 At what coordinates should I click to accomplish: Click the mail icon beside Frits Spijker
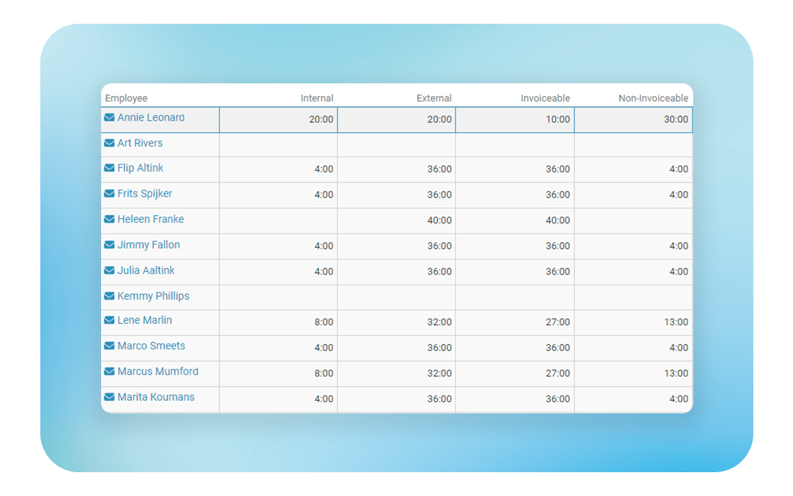(x=109, y=194)
